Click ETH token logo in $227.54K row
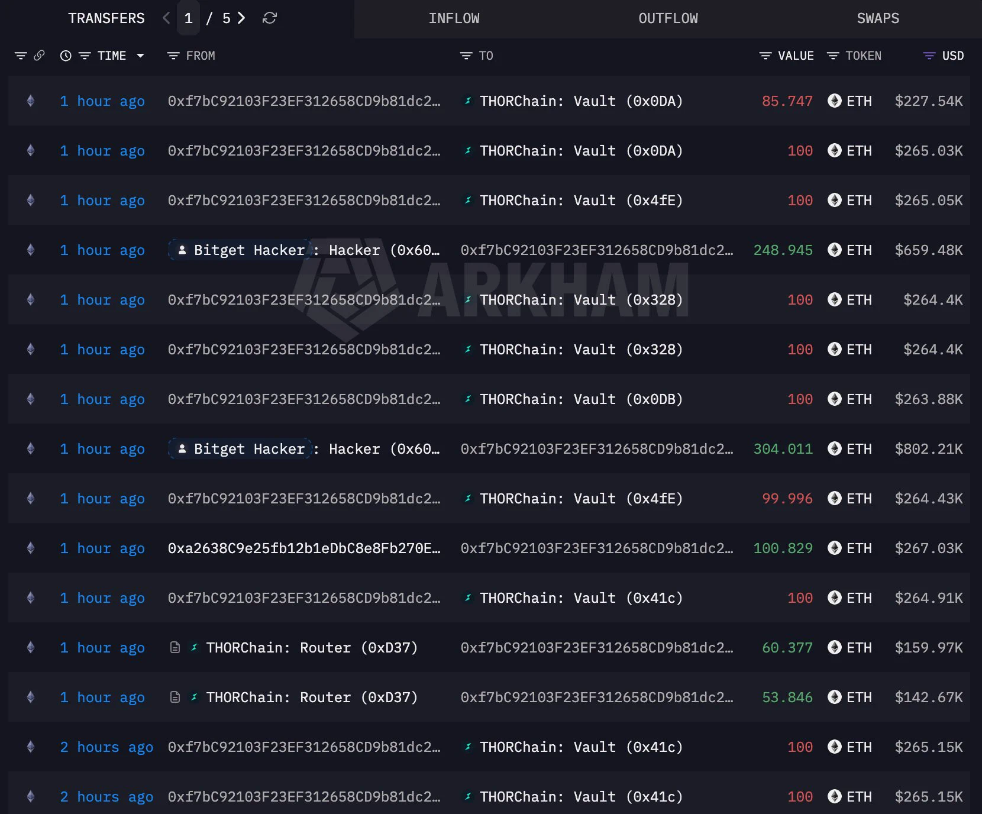This screenshot has height=814, width=982. tap(835, 101)
